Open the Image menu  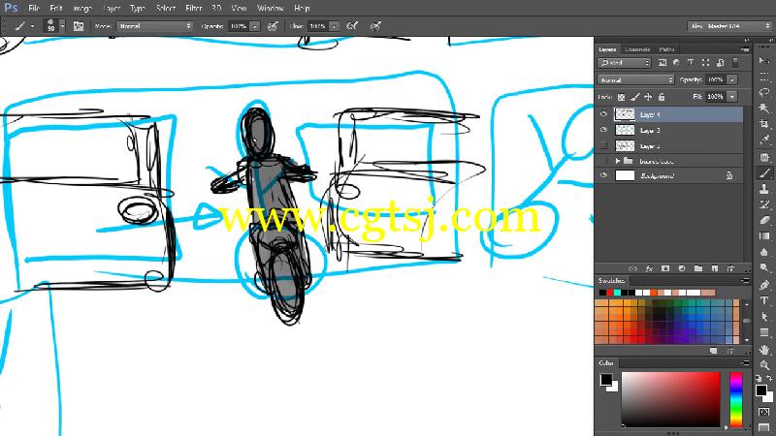click(82, 9)
